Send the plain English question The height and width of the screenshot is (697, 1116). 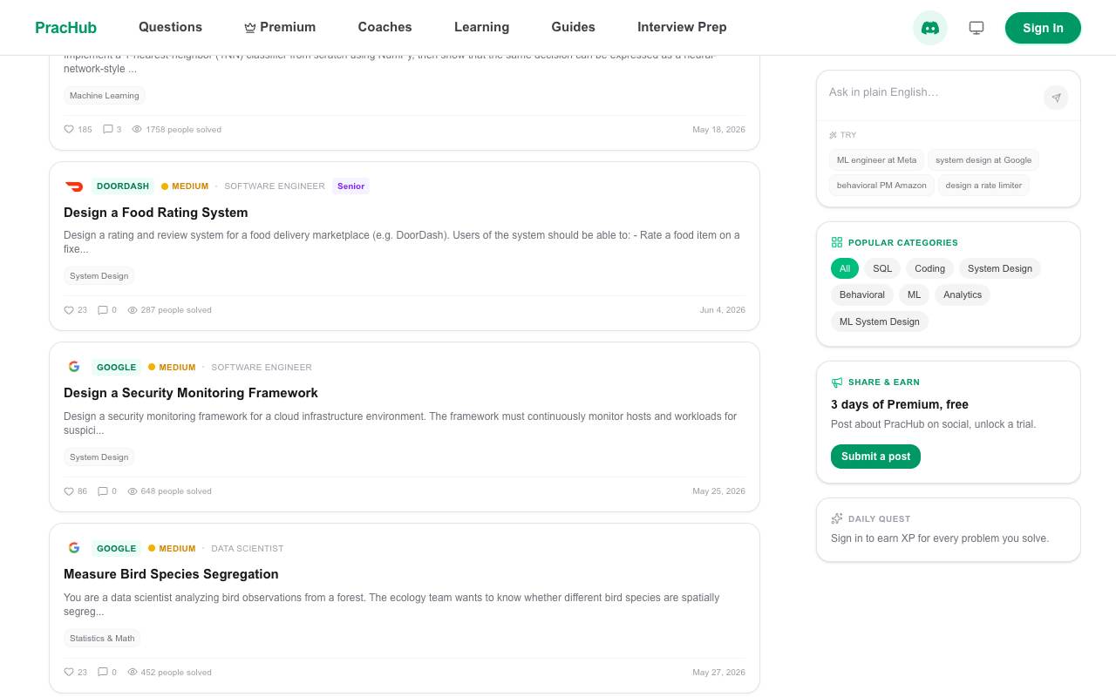1056,98
